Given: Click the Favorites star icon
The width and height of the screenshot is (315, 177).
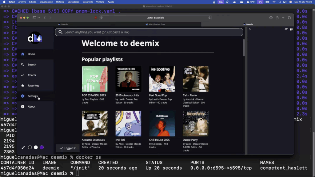Looking at the screenshot, I should tap(23, 85).
